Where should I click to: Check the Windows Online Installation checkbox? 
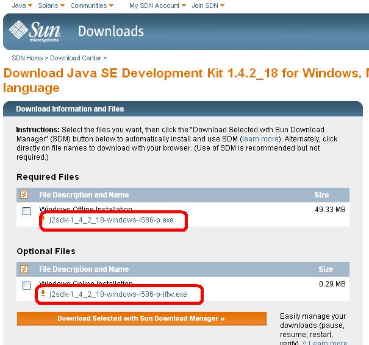coord(26,285)
